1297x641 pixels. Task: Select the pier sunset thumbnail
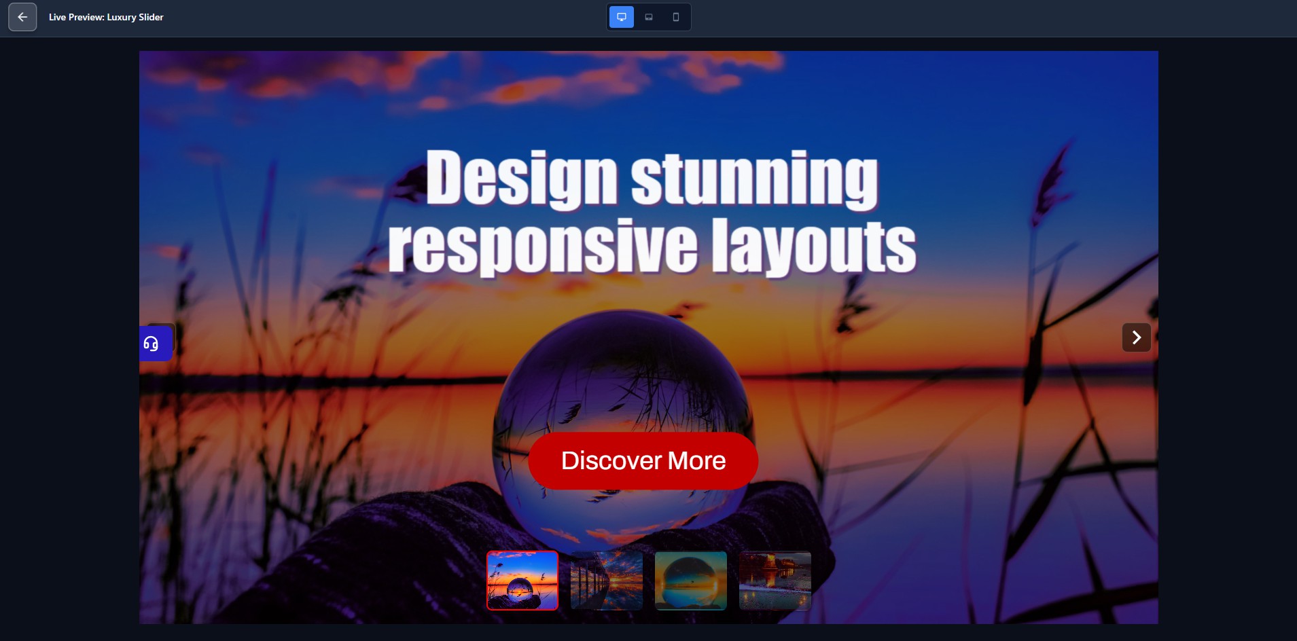(x=607, y=581)
